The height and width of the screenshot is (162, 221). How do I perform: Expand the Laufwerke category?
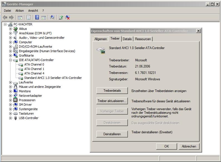[x=10, y=82]
